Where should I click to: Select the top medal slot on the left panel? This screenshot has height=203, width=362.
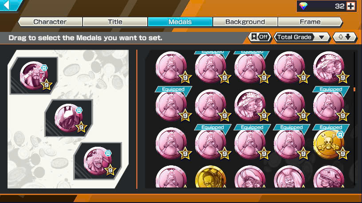(34, 76)
